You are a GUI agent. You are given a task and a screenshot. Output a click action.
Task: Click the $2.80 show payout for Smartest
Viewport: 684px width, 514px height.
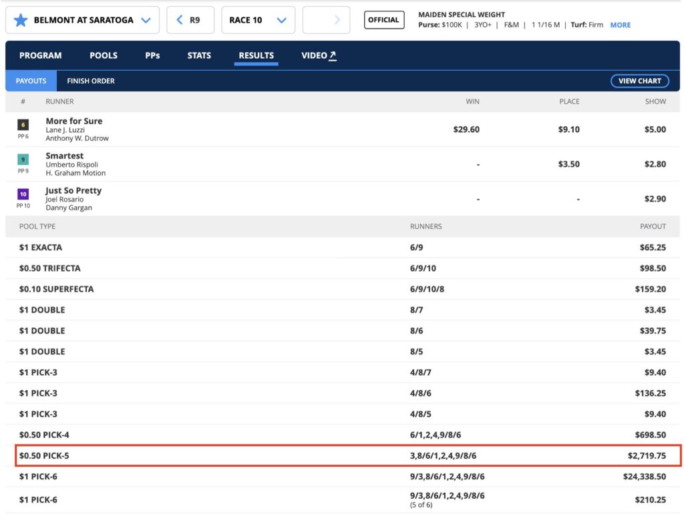[x=655, y=164]
